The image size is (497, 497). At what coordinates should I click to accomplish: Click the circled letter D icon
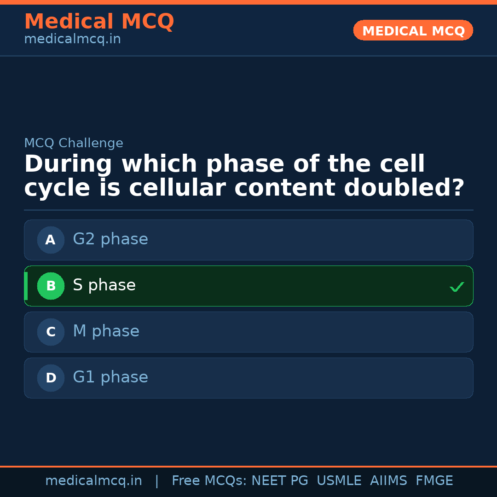[x=51, y=378]
